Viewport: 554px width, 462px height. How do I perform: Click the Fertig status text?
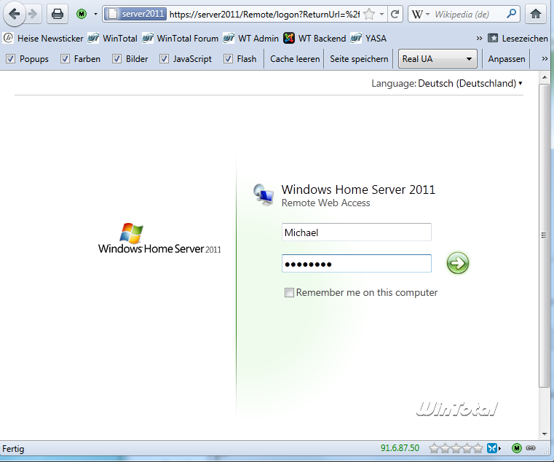pos(13,449)
